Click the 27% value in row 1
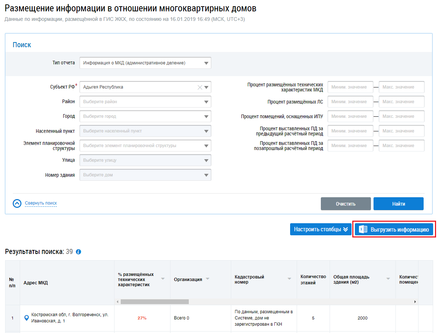This screenshot has width=439, height=333. tap(142, 318)
